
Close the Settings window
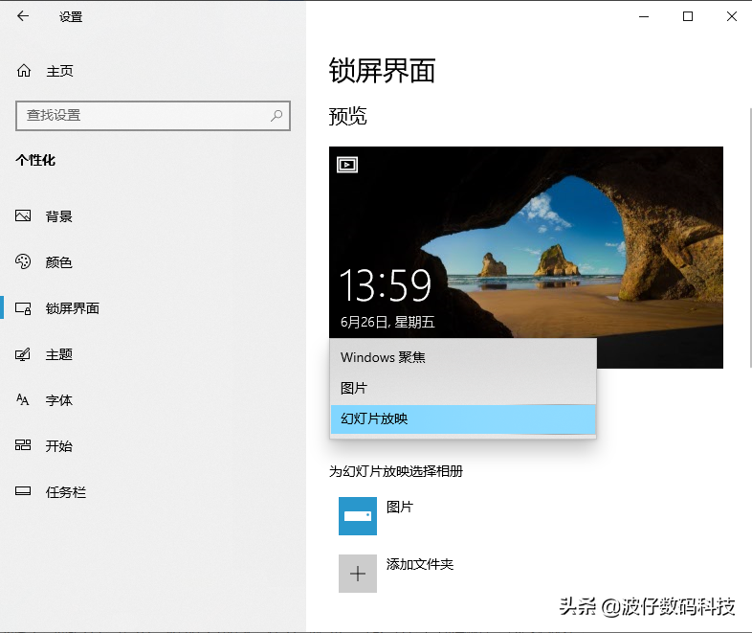731,17
